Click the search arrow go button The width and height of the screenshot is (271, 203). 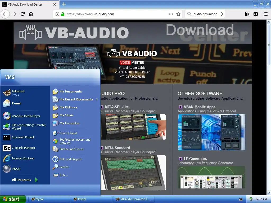coord(221,14)
